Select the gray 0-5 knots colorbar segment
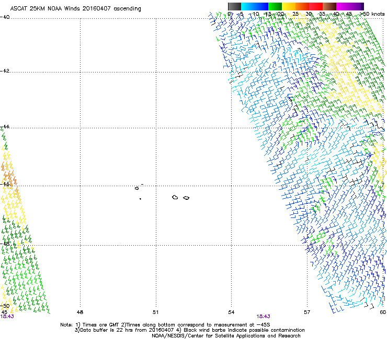387x339 pixels. tap(234, 6)
